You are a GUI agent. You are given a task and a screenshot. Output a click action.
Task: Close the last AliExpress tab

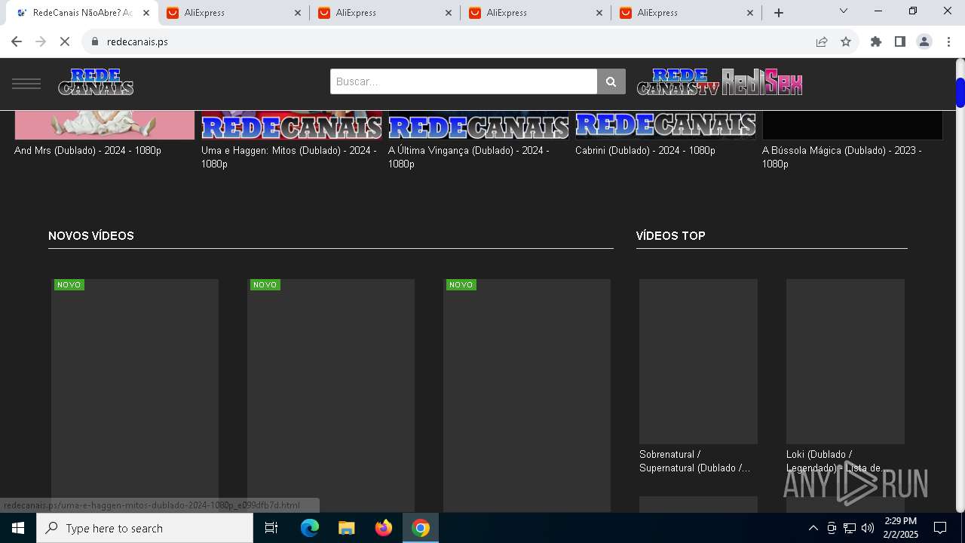coord(750,13)
